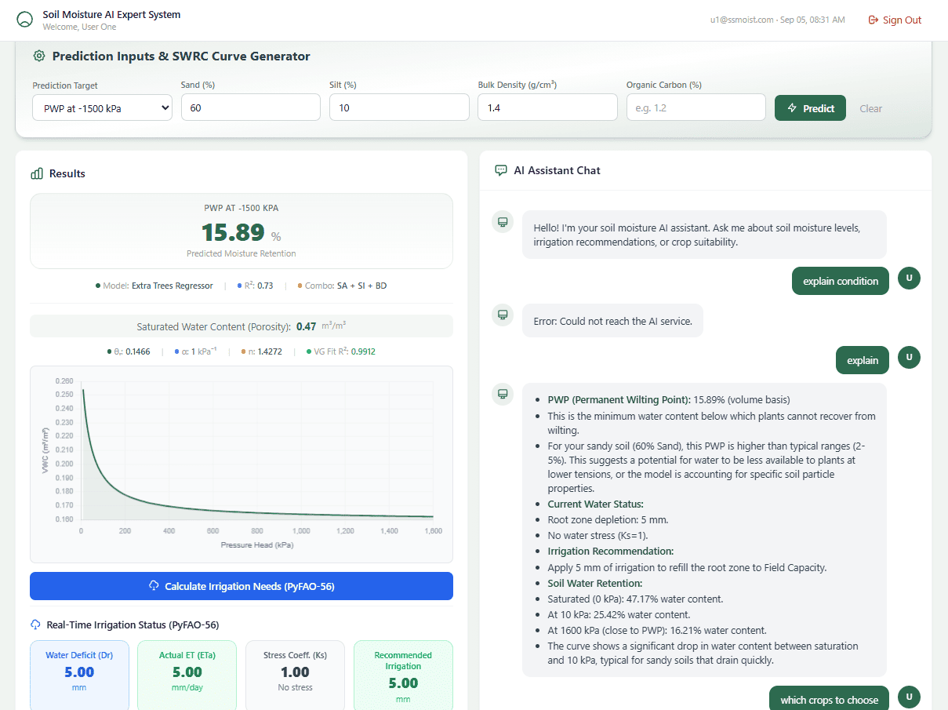
Task: Click the bar chart icon beside Results
Action: tap(37, 173)
